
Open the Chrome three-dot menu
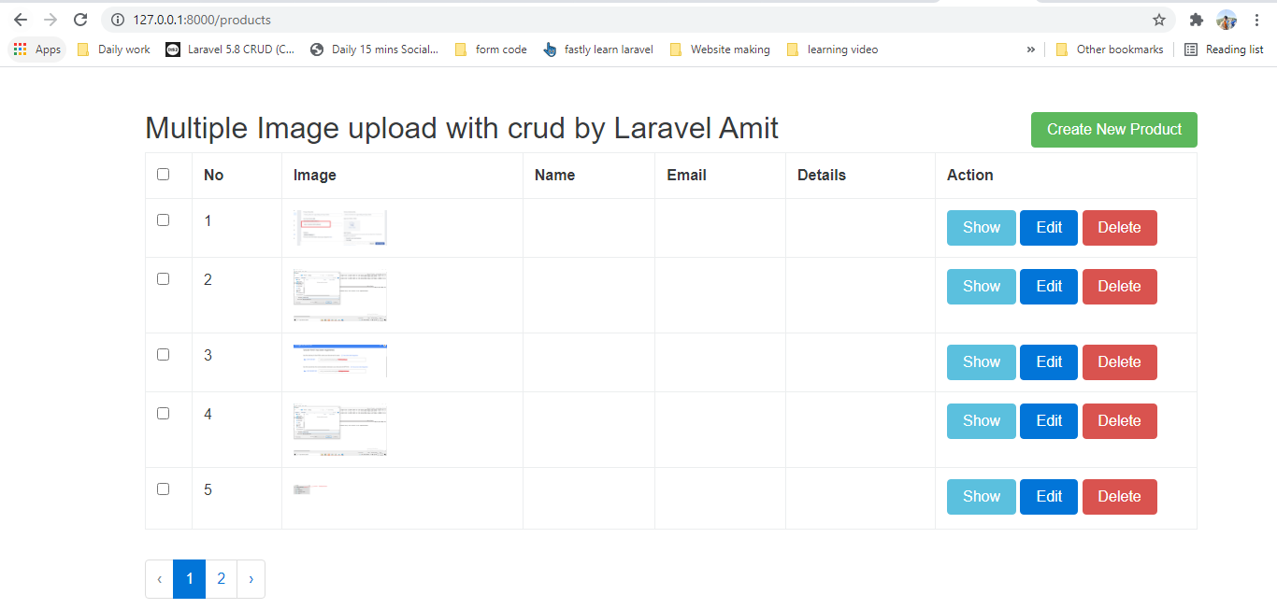point(1256,19)
